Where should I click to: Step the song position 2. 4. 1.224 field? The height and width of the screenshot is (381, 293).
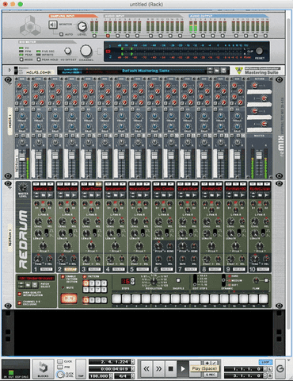coord(133,362)
